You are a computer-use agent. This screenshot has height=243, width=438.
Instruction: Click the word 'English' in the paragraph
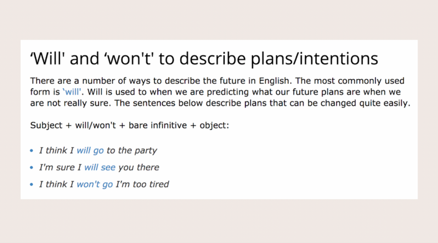point(274,81)
